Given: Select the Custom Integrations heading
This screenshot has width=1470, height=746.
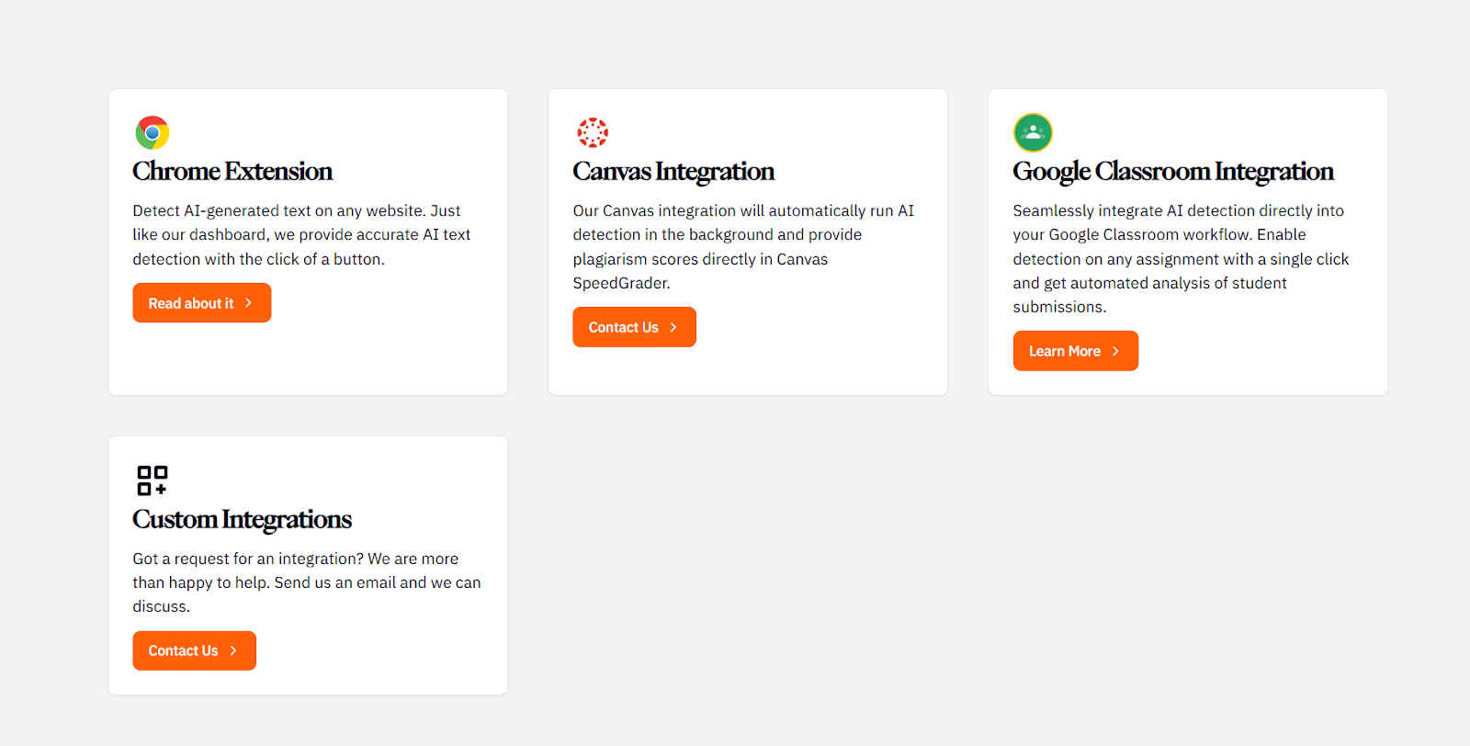Looking at the screenshot, I should (242, 520).
